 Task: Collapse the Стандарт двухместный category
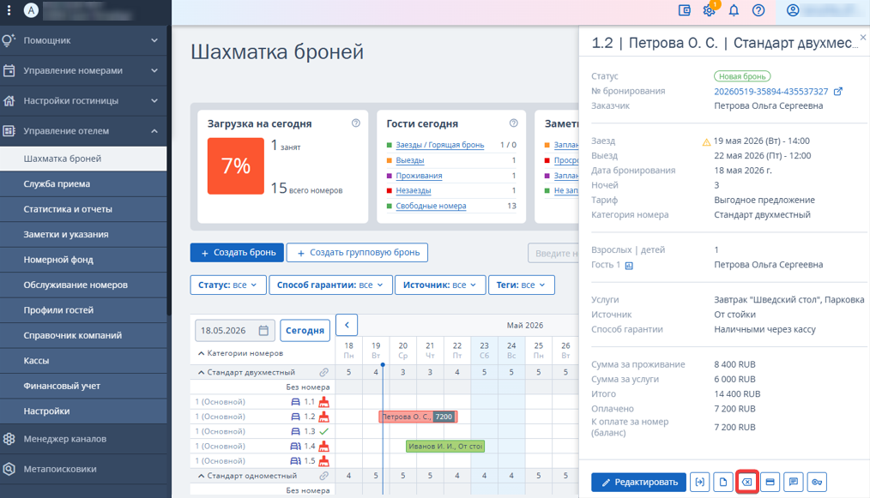pyautogui.click(x=201, y=372)
